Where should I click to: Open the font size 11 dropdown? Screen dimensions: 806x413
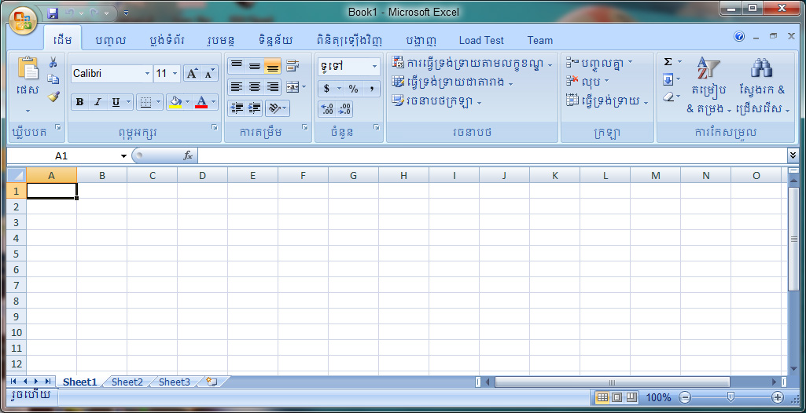(x=175, y=73)
